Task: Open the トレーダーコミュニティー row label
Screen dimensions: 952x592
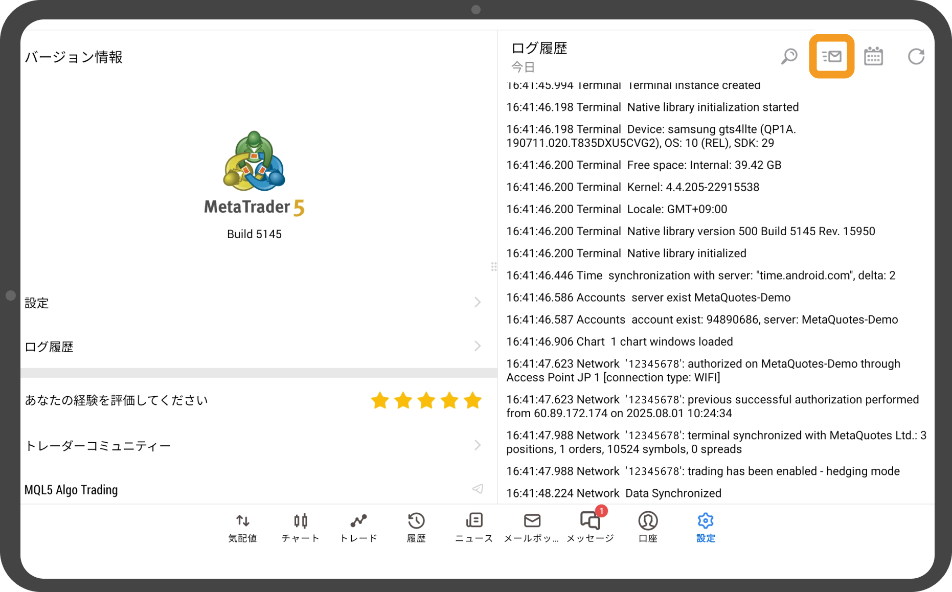Action: tap(98, 446)
